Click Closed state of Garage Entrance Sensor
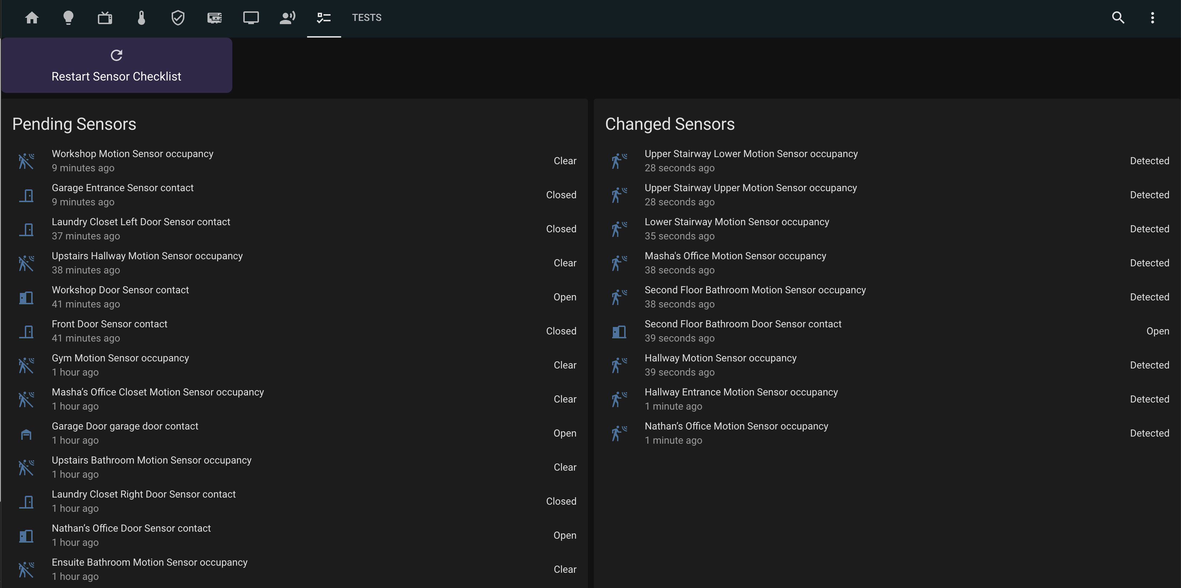Image resolution: width=1181 pixels, height=588 pixels. click(561, 195)
